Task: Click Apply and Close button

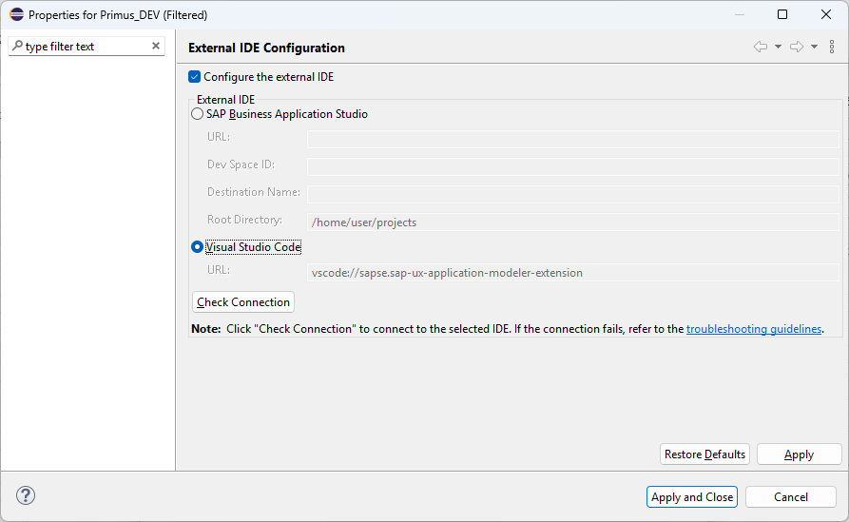Action: tap(692, 497)
